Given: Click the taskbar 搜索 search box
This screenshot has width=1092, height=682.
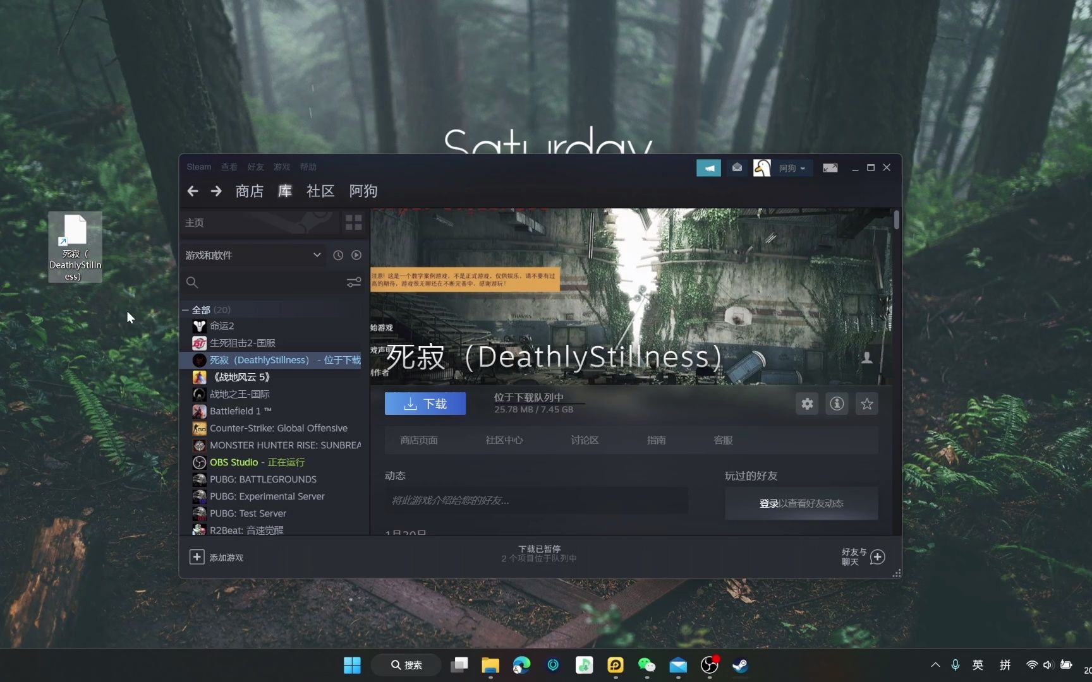Looking at the screenshot, I should [x=406, y=665].
